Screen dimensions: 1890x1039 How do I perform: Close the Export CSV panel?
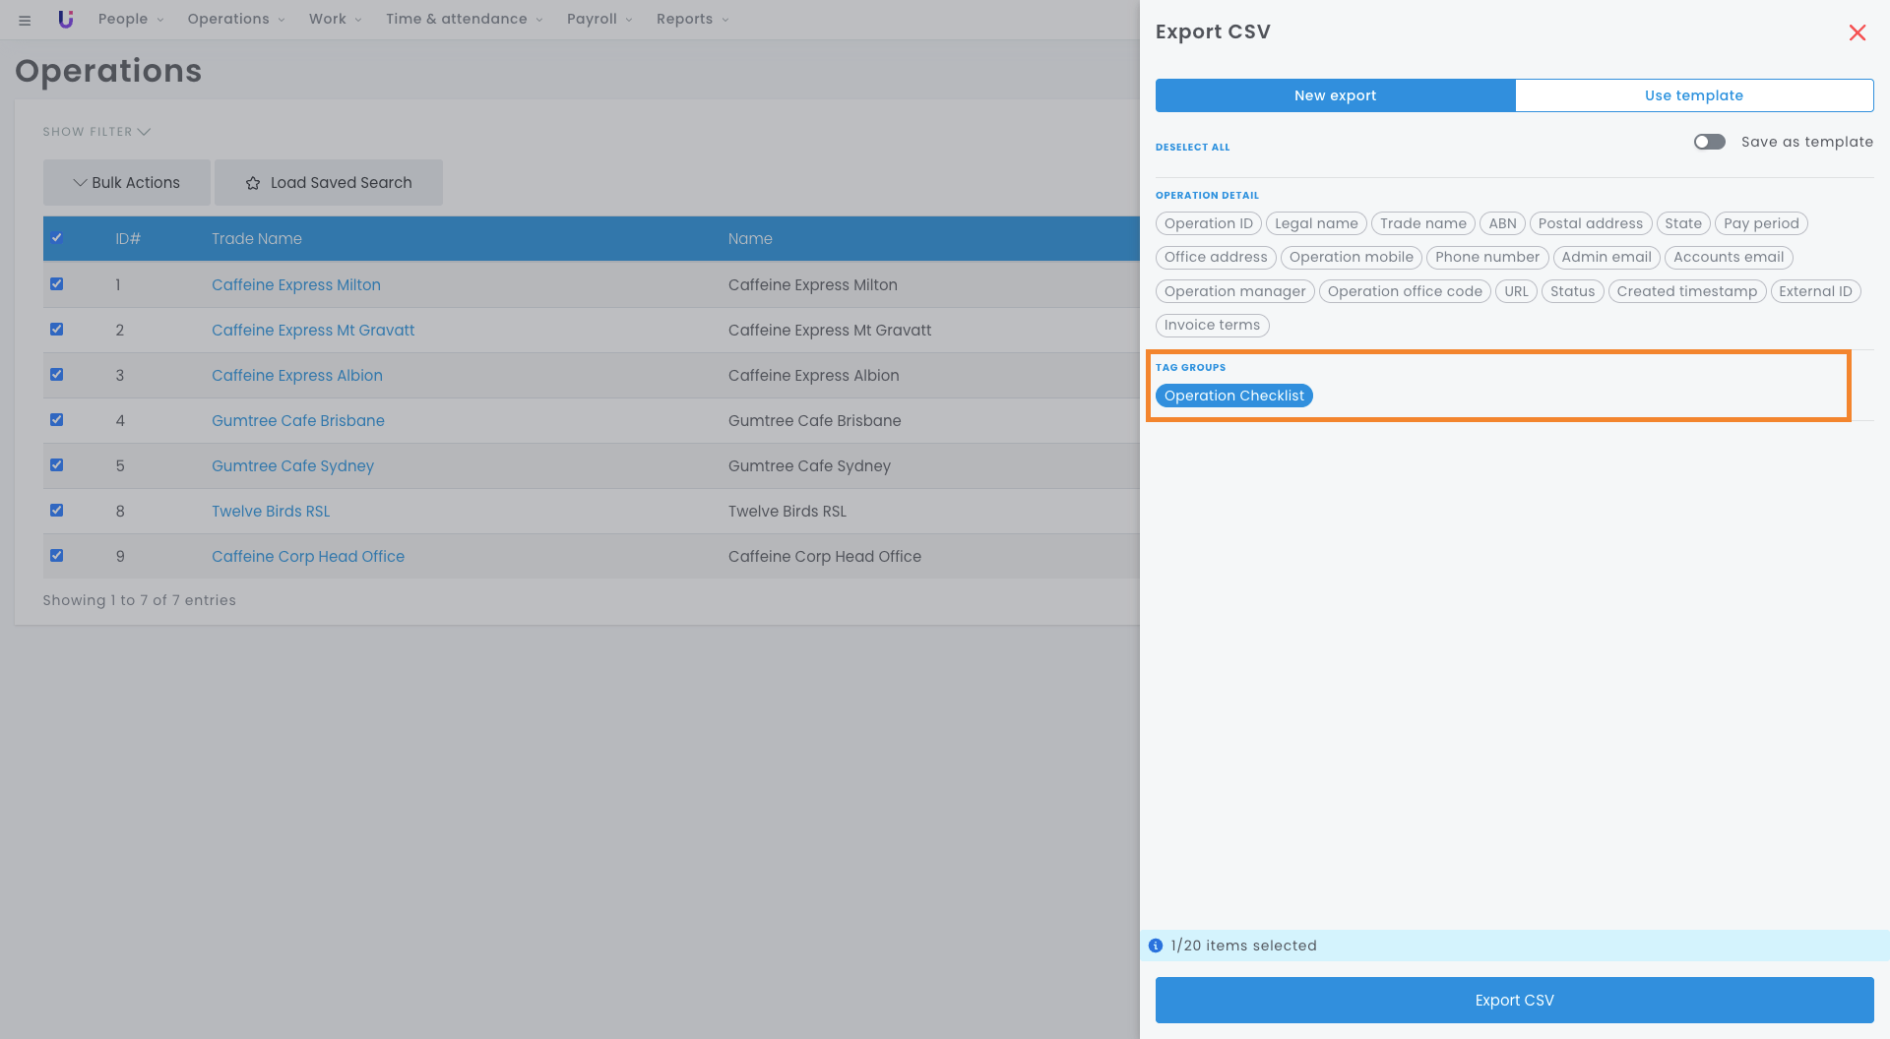(1857, 32)
